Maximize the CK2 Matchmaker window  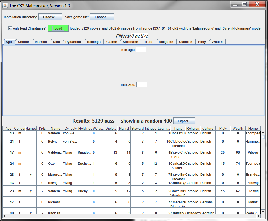245,4
